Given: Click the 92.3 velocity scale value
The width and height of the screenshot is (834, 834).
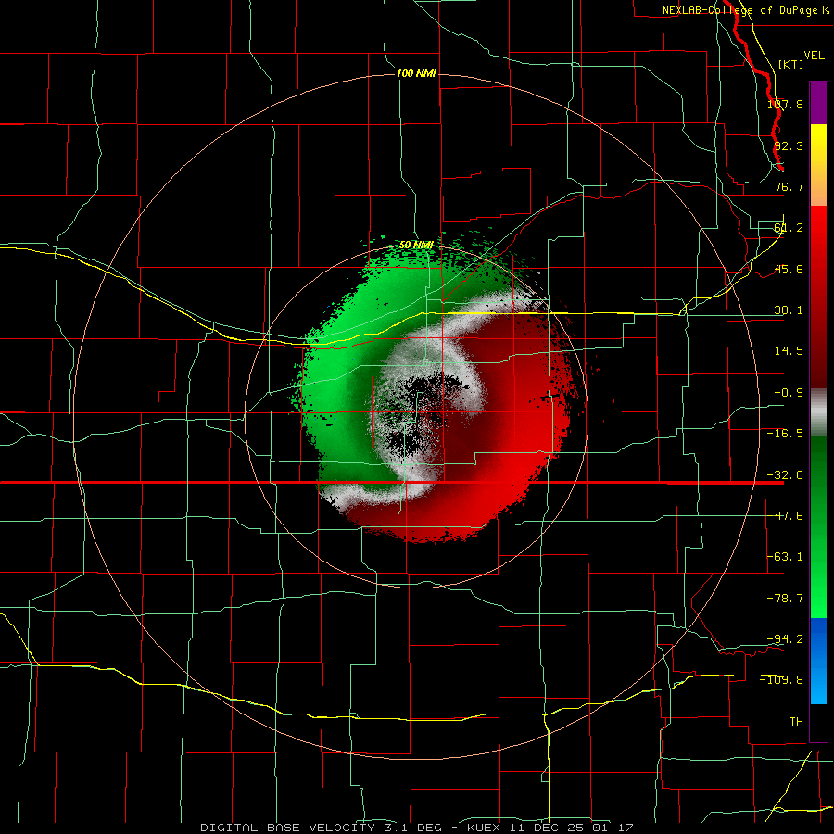Looking at the screenshot, I should pos(789,145).
